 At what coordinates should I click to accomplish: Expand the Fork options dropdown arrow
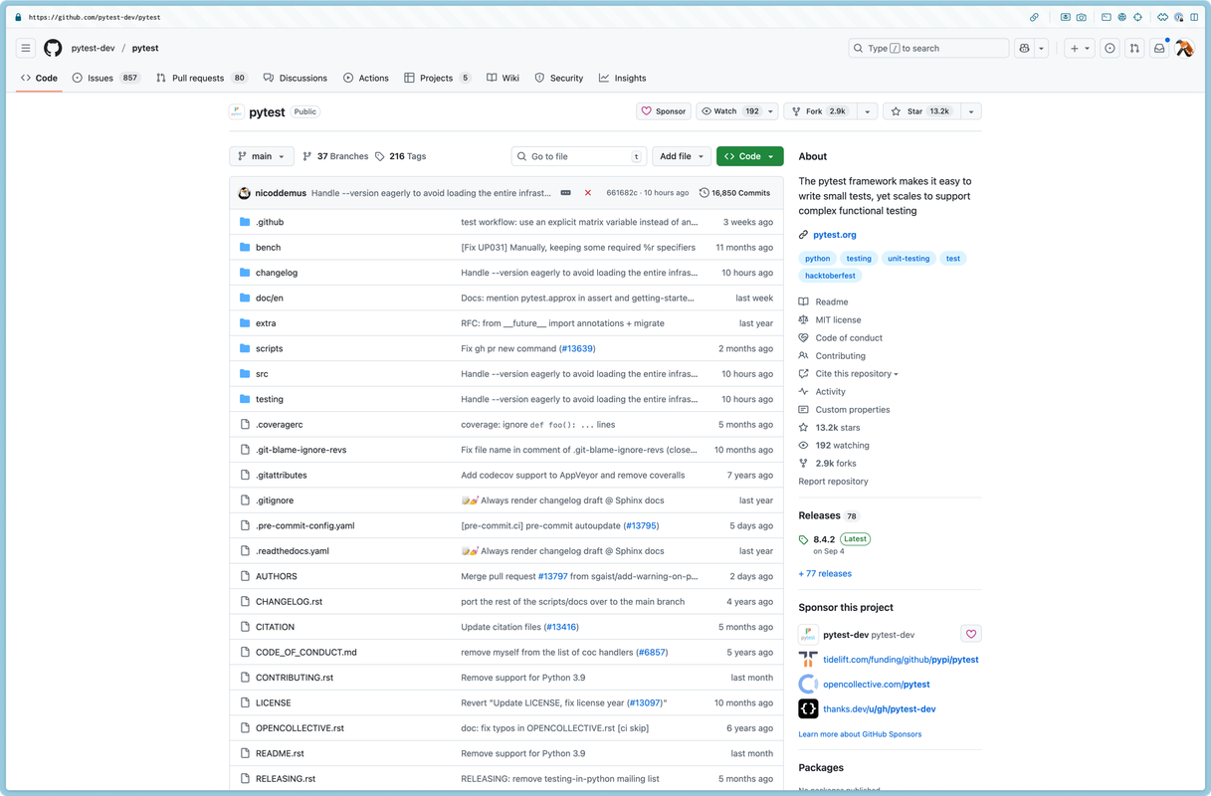point(867,111)
